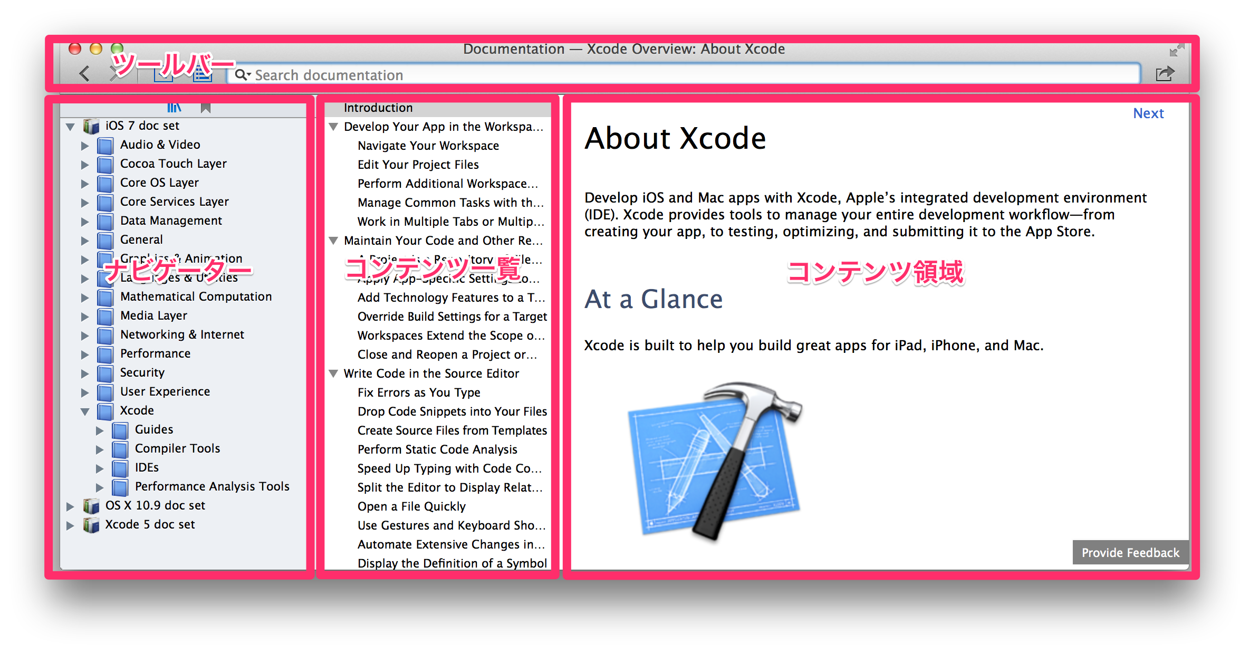Screen dimensions: 1249x653
Task: Focus the Search documentation field
Action: click(x=684, y=74)
